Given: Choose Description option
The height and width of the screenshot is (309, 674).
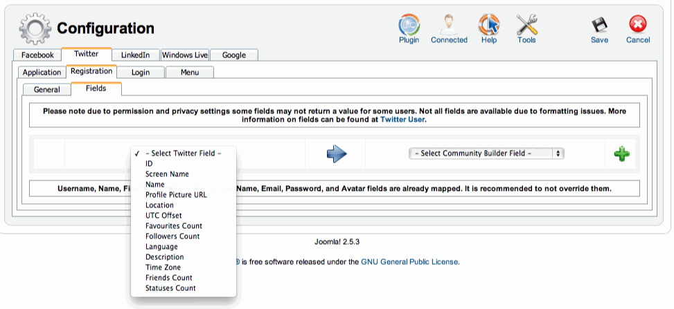Looking at the screenshot, I should click(184, 256).
